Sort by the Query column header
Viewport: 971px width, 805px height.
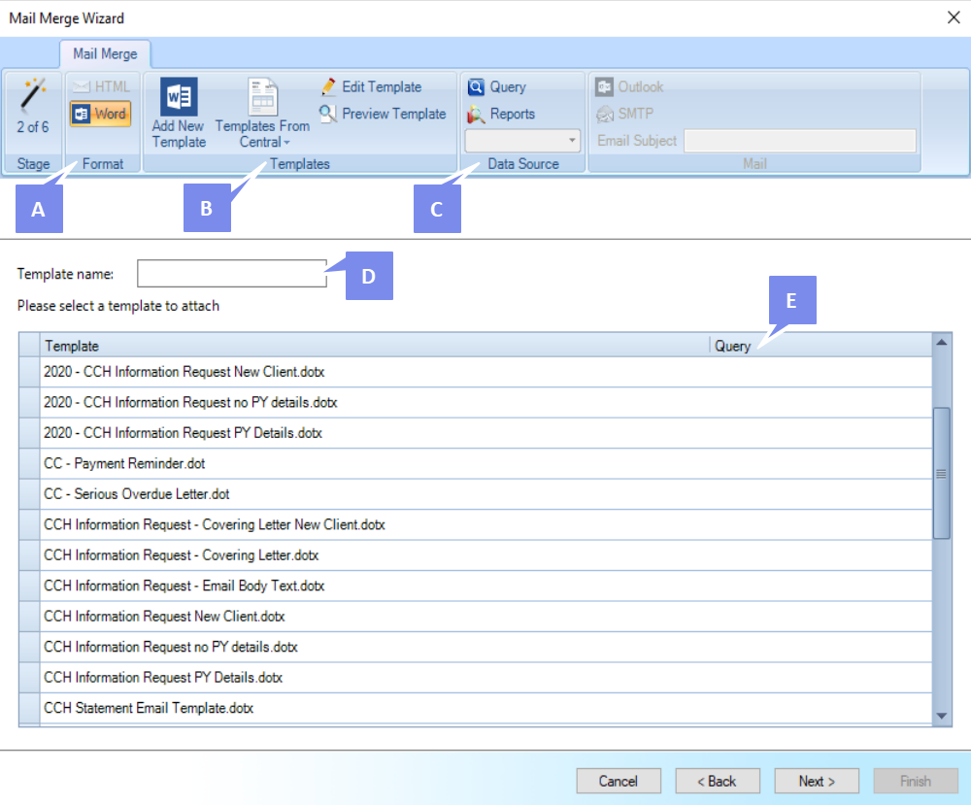pos(821,346)
